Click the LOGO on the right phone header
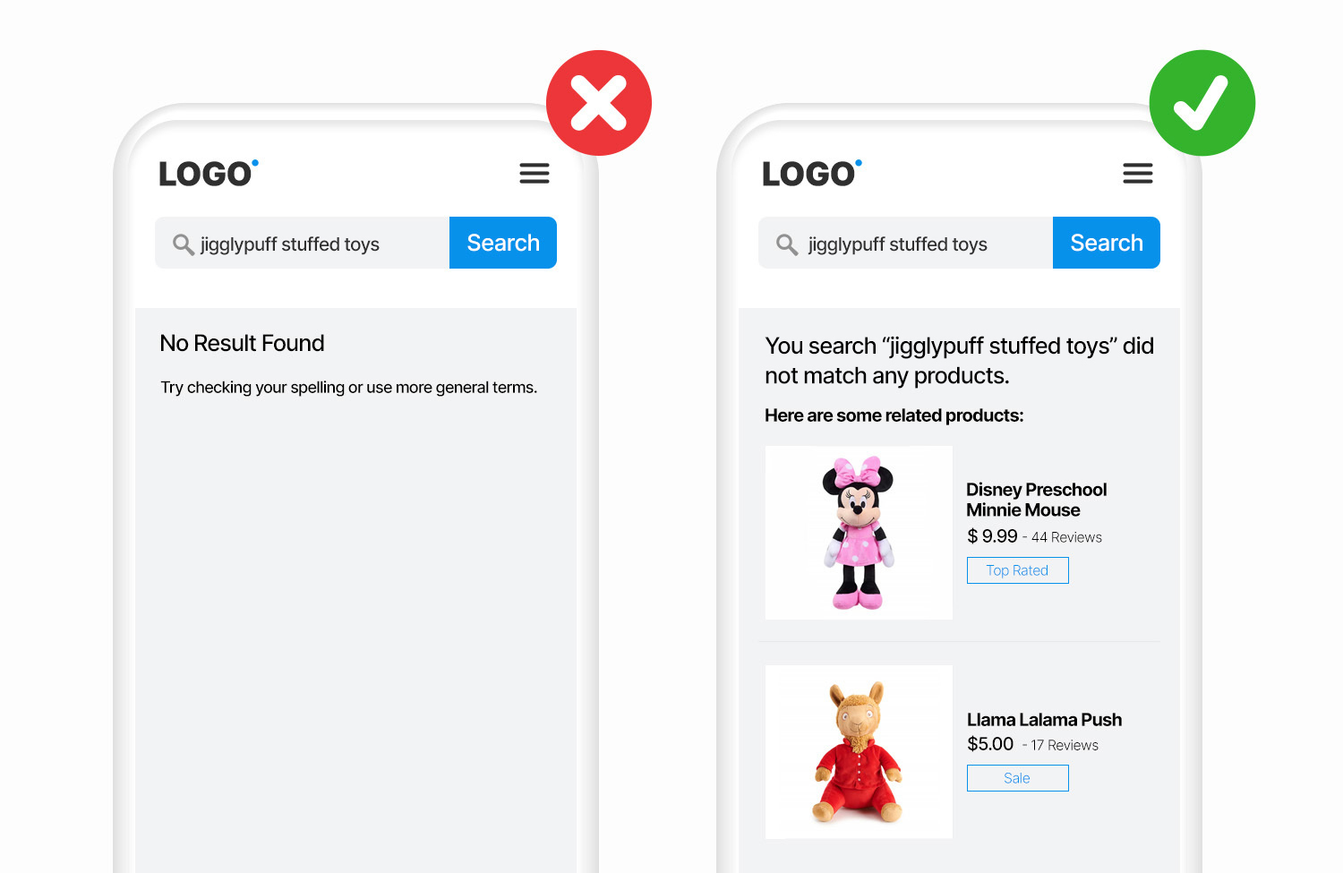The height and width of the screenshot is (873, 1343). pos(808,173)
